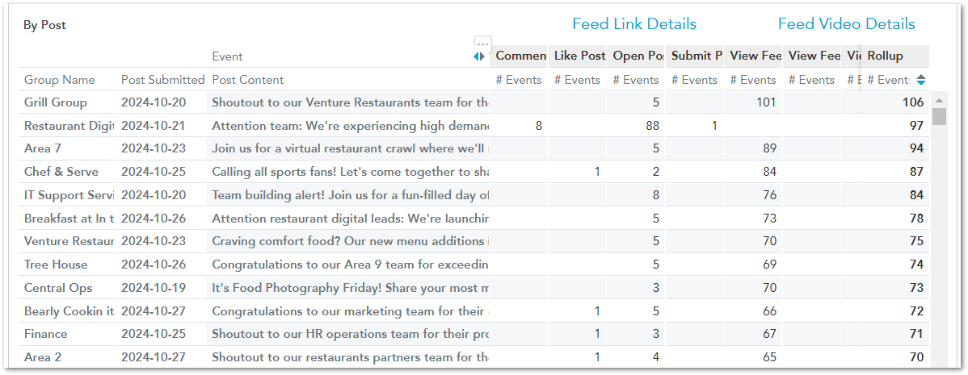
Task: Select the Comment column header
Action: coord(520,56)
